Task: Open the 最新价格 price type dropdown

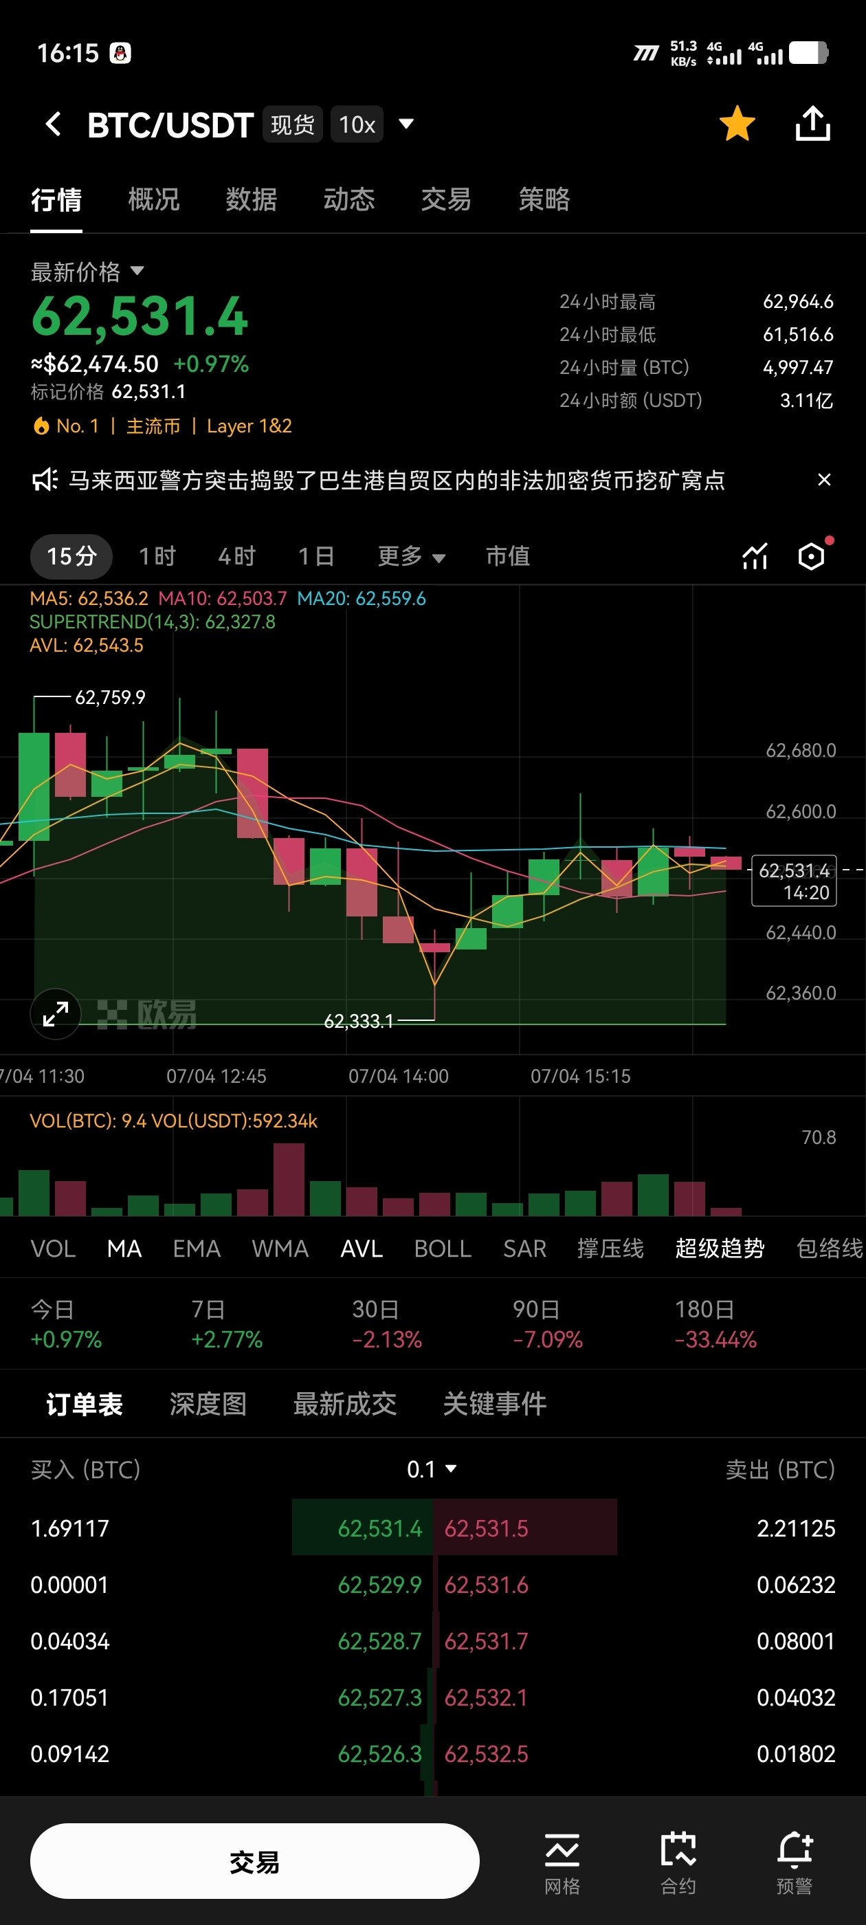Action: [x=87, y=272]
